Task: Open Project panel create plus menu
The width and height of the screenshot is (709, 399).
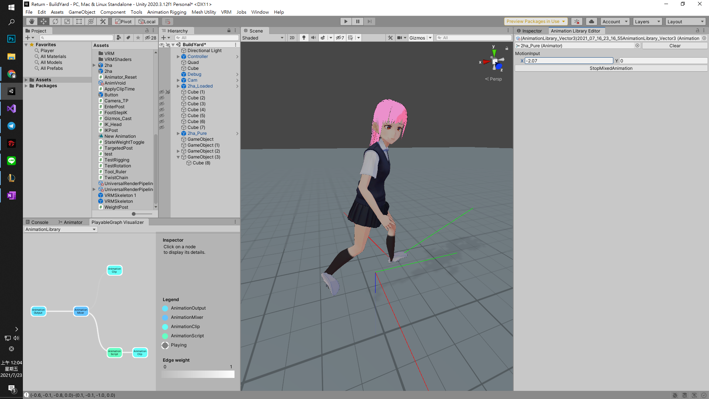Action: coord(30,38)
